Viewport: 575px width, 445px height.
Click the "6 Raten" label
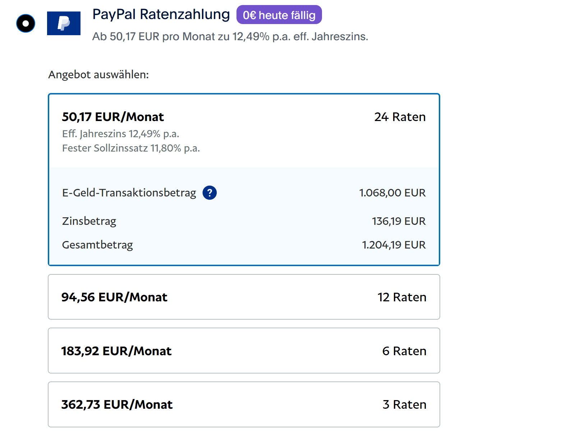click(404, 351)
